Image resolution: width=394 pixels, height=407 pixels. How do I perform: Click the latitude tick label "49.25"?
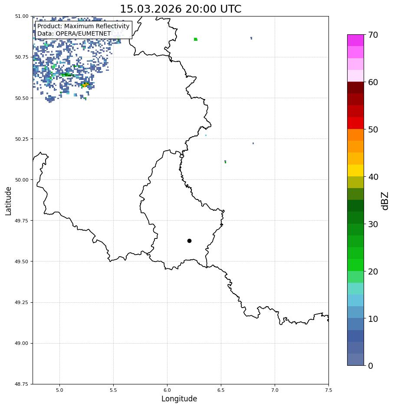(x=22, y=302)
